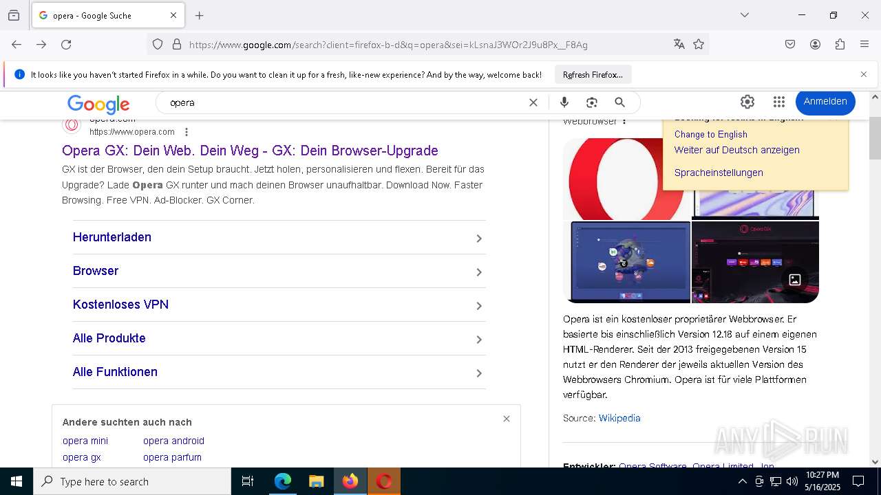The height and width of the screenshot is (495, 881).
Task: Click the Google search box
Action: pos(344,102)
